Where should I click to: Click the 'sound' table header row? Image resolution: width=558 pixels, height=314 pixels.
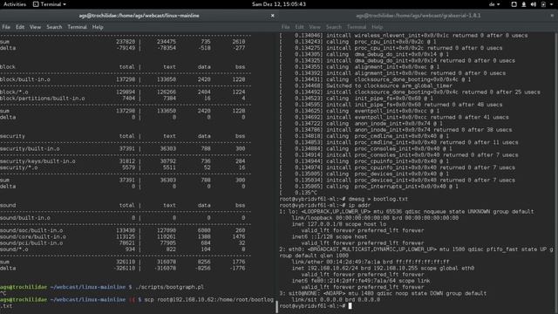[x=123, y=206]
